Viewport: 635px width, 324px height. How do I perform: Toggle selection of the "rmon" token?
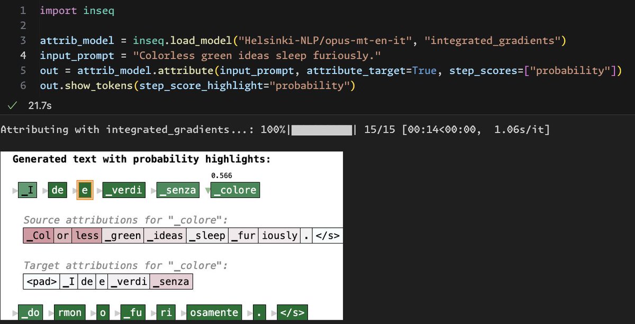click(x=70, y=312)
